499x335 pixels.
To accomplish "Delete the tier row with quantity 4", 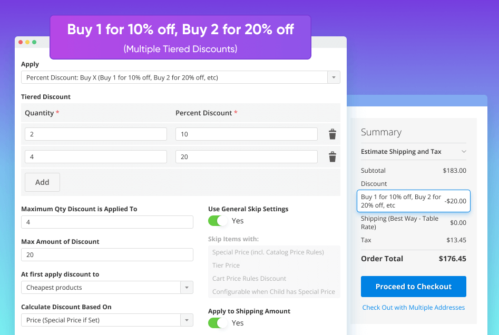I will point(332,157).
